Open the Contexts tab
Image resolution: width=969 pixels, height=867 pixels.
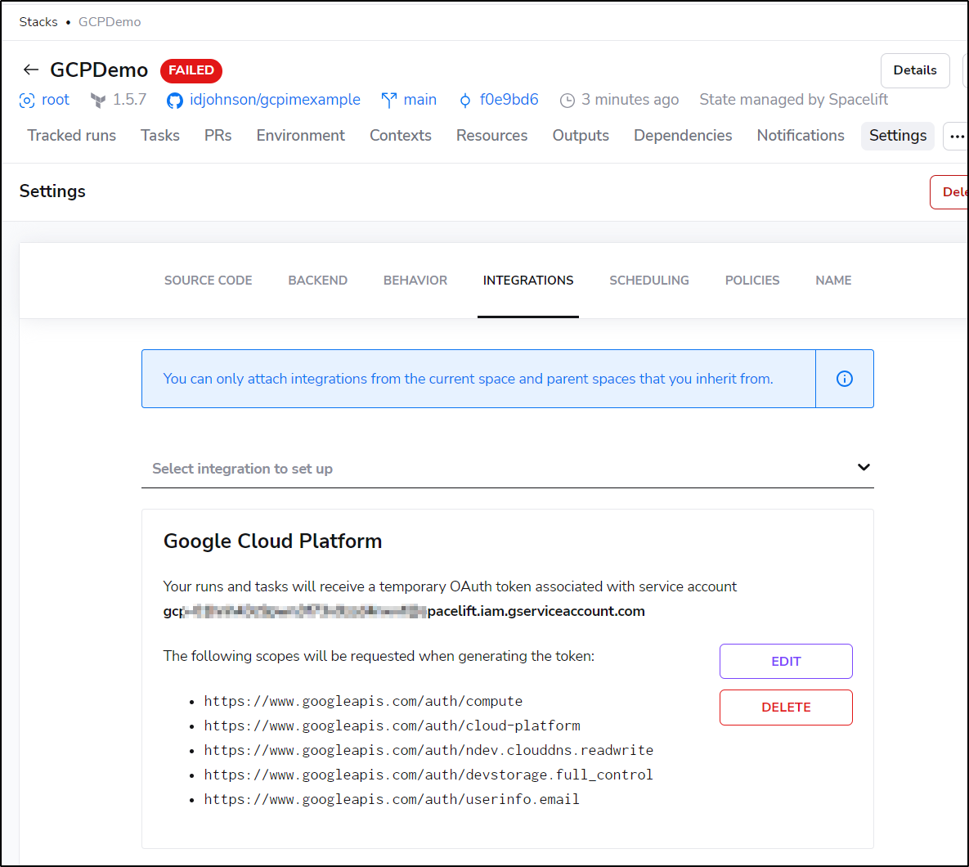(x=401, y=135)
